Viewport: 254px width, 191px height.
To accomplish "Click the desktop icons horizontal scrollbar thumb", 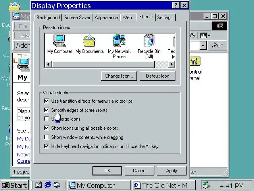I will pos(103,64).
